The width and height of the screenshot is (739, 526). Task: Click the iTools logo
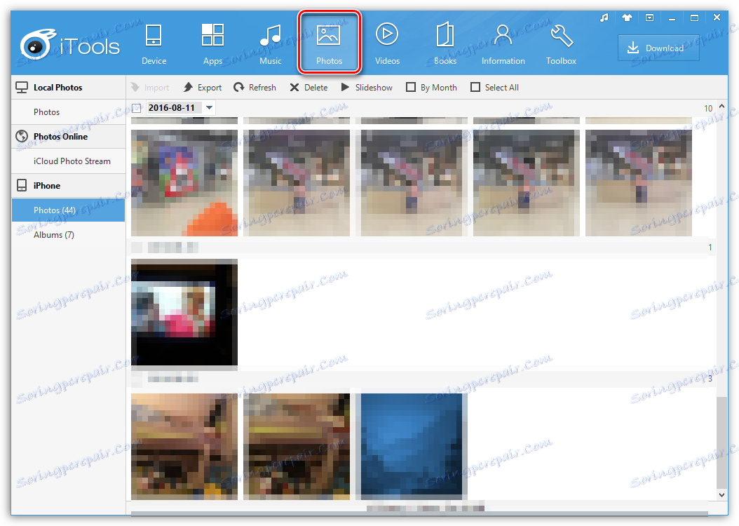click(x=69, y=45)
